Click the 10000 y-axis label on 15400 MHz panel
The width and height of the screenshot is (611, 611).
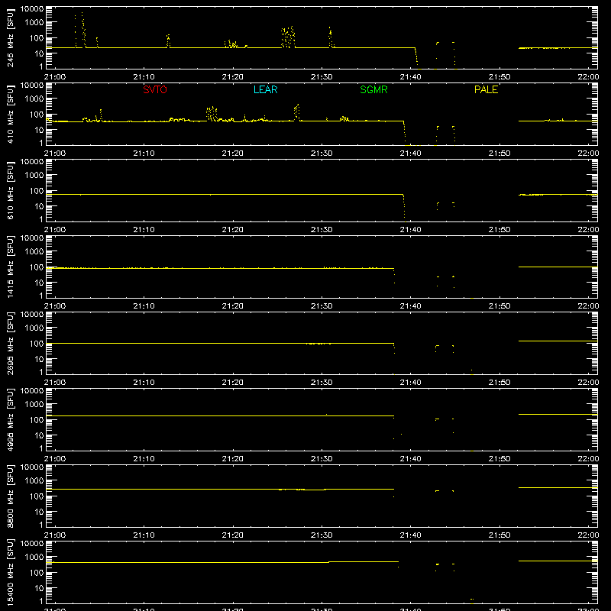point(32,544)
